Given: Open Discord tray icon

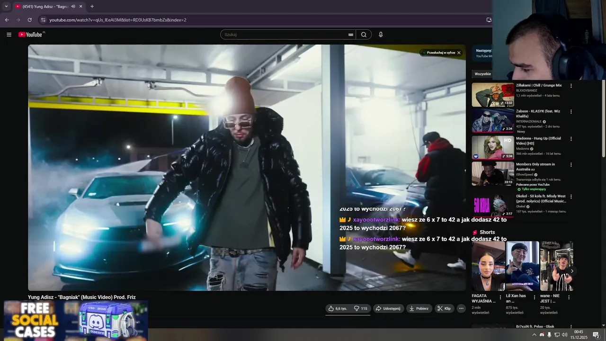Looking at the screenshot, I should (542, 335).
